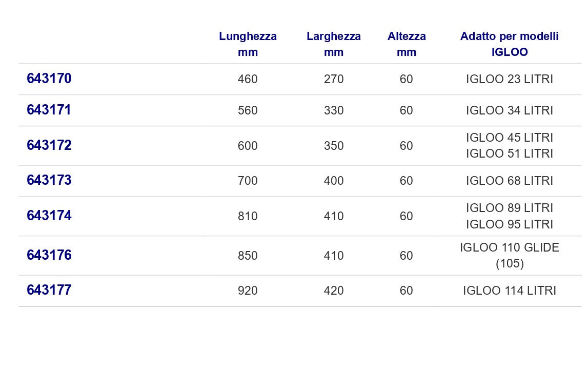Click the IGLOO 45 LITRI text
The width and height of the screenshot is (588, 384).
click(510, 138)
